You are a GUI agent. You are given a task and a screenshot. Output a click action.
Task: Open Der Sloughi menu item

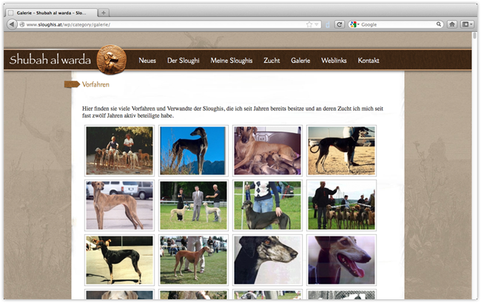tap(183, 61)
